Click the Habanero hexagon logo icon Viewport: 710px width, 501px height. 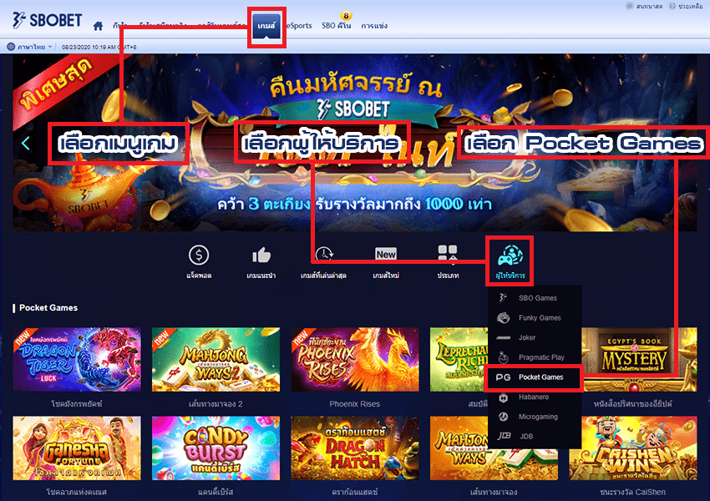[503, 397]
